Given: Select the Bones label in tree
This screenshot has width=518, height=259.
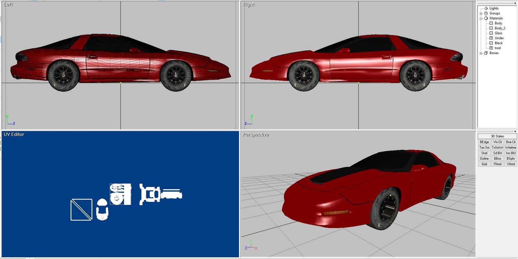Looking at the screenshot, I should pyautogui.click(x=494, y=53).
